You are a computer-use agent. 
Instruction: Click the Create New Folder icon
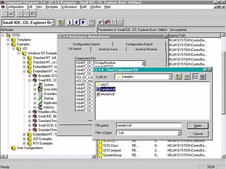(187, 77)
